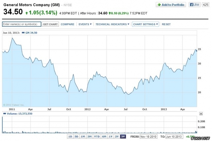Click the 2013 x-axis label
This screenshot has width=212, height=141.
click(164, 109)
